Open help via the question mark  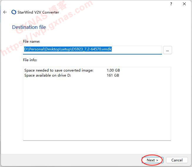pyautogui.click(x=171, y=4)
